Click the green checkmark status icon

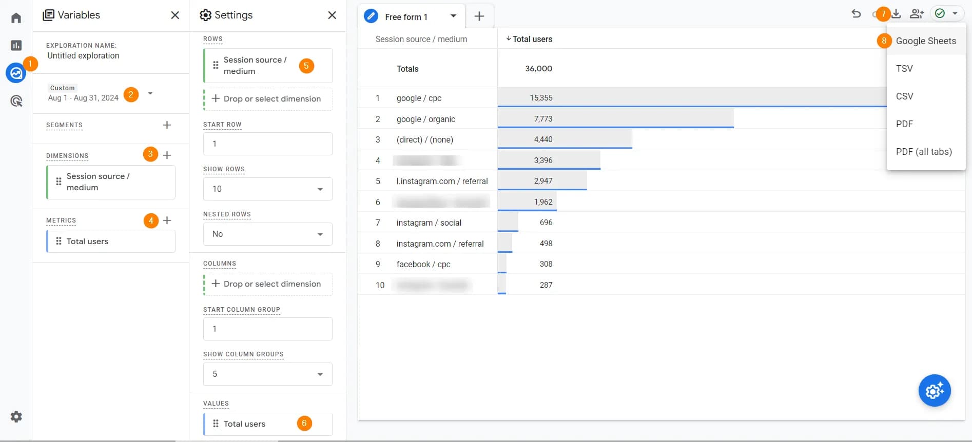pyautogui.click(x=940, y=14)
